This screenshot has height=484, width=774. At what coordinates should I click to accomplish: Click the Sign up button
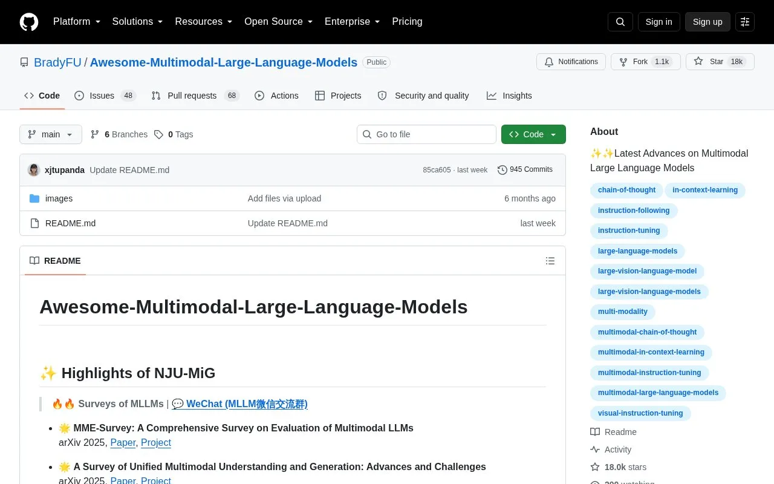707,22
